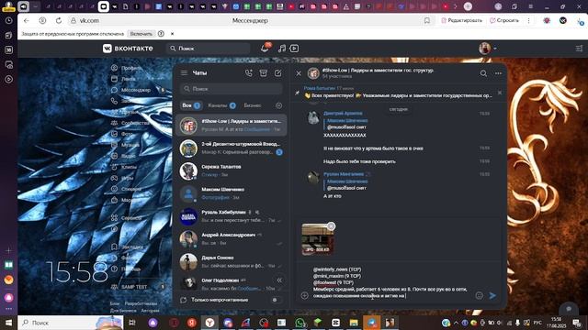
Task: Open the Windows notification center
Action: (577, 323)
